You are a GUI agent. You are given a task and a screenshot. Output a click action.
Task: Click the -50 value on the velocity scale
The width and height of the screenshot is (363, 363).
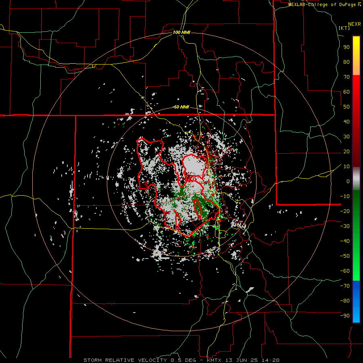(x=345, y=256)
